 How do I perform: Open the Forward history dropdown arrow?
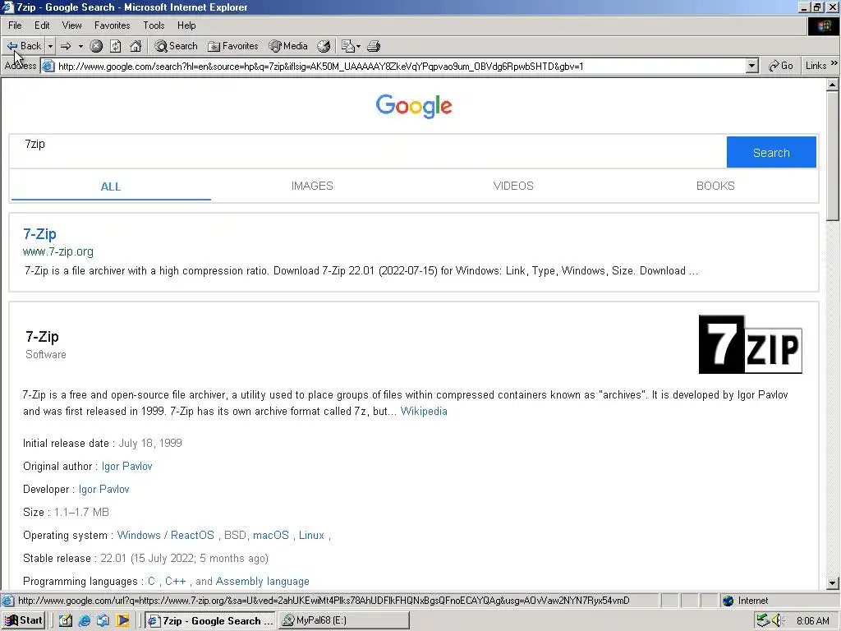tap(80, 46)
